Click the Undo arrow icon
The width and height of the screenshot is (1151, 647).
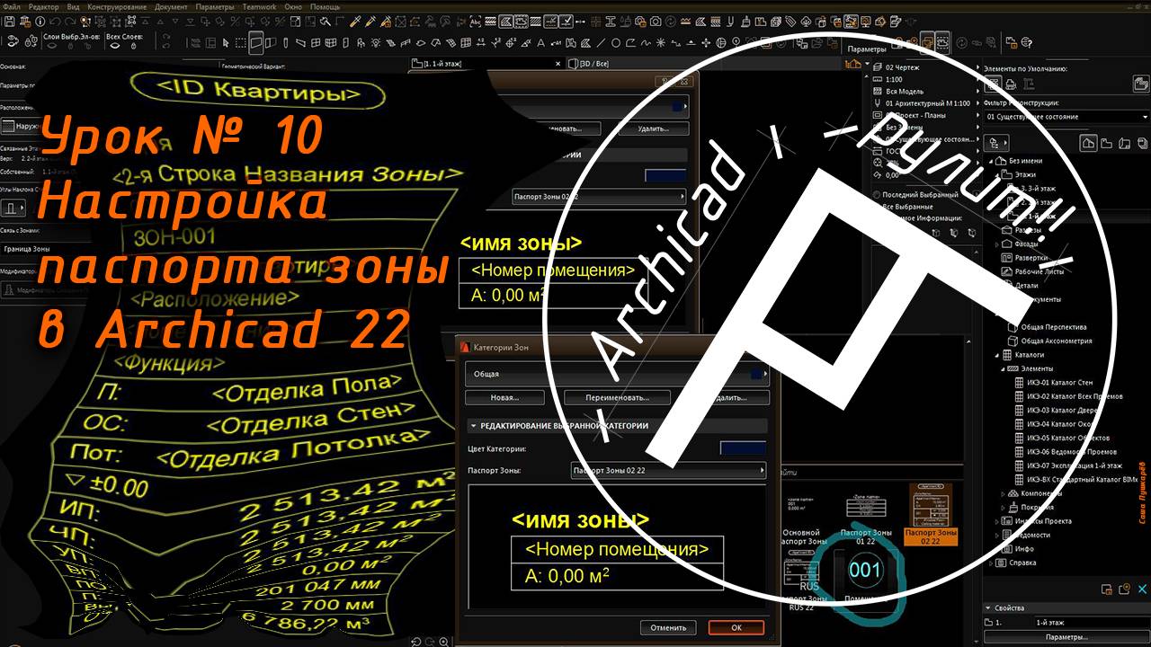pyautogui.click(x=56, y=21)
